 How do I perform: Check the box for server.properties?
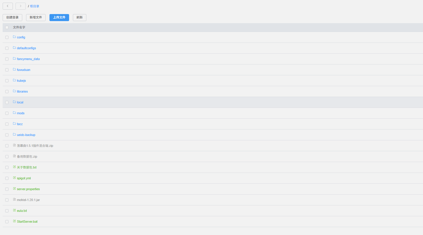pos(7,189)
